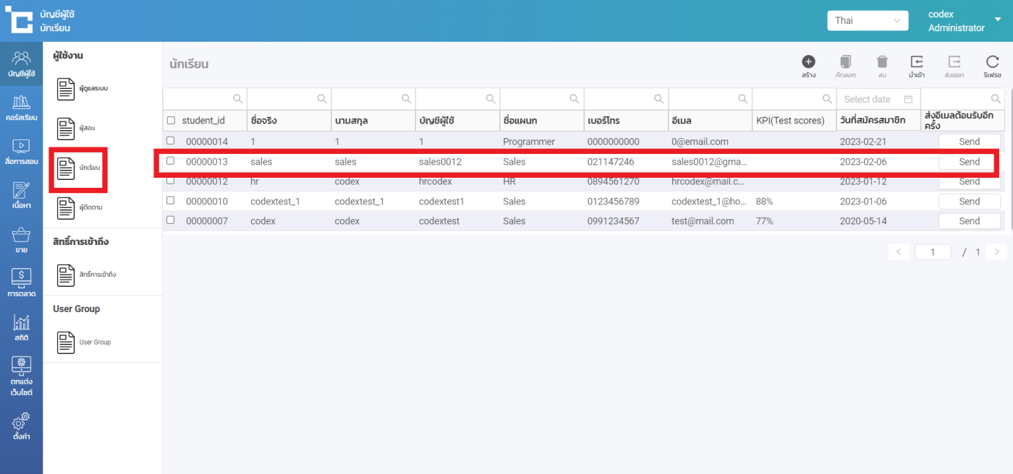Tick the checkbox for student 00000010
Image resolution: width=1013 pixels, height=474 pixels.
[x=171, y=201]
